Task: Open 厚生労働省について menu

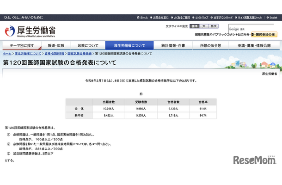Action: click(x=129, y=45)
